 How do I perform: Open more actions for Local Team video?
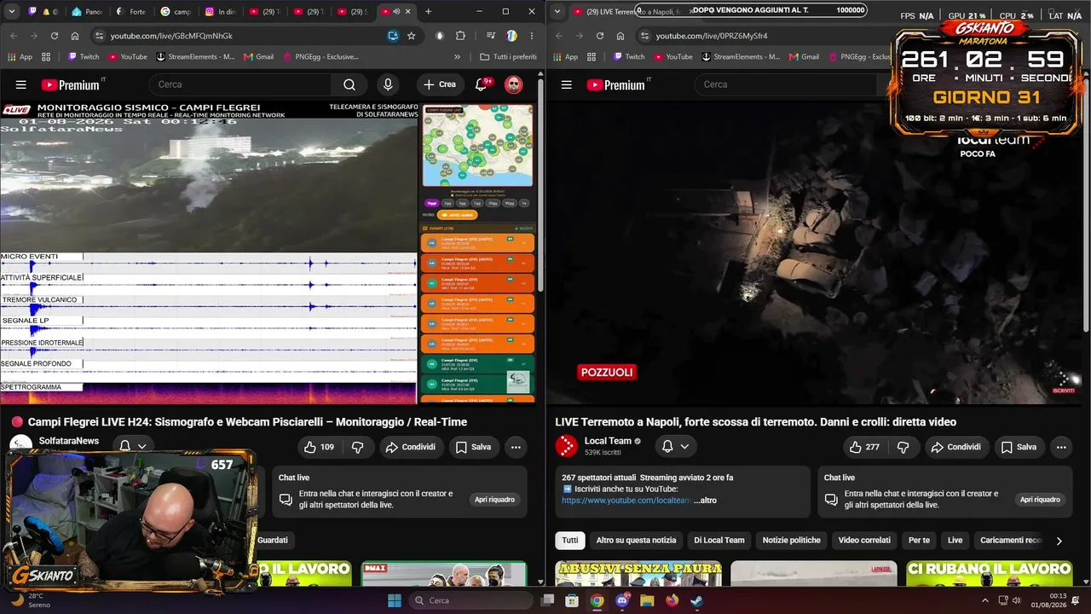tap(1061, 447)
